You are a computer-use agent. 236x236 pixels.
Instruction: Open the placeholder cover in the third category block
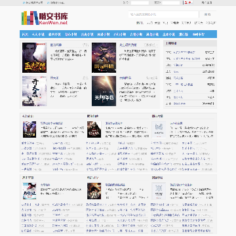click(x=159, y=130)
